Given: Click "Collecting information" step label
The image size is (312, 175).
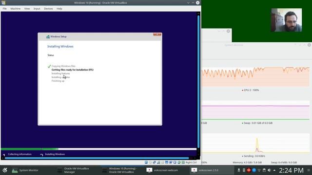Looking at the screenshot, I should (19, 154).
